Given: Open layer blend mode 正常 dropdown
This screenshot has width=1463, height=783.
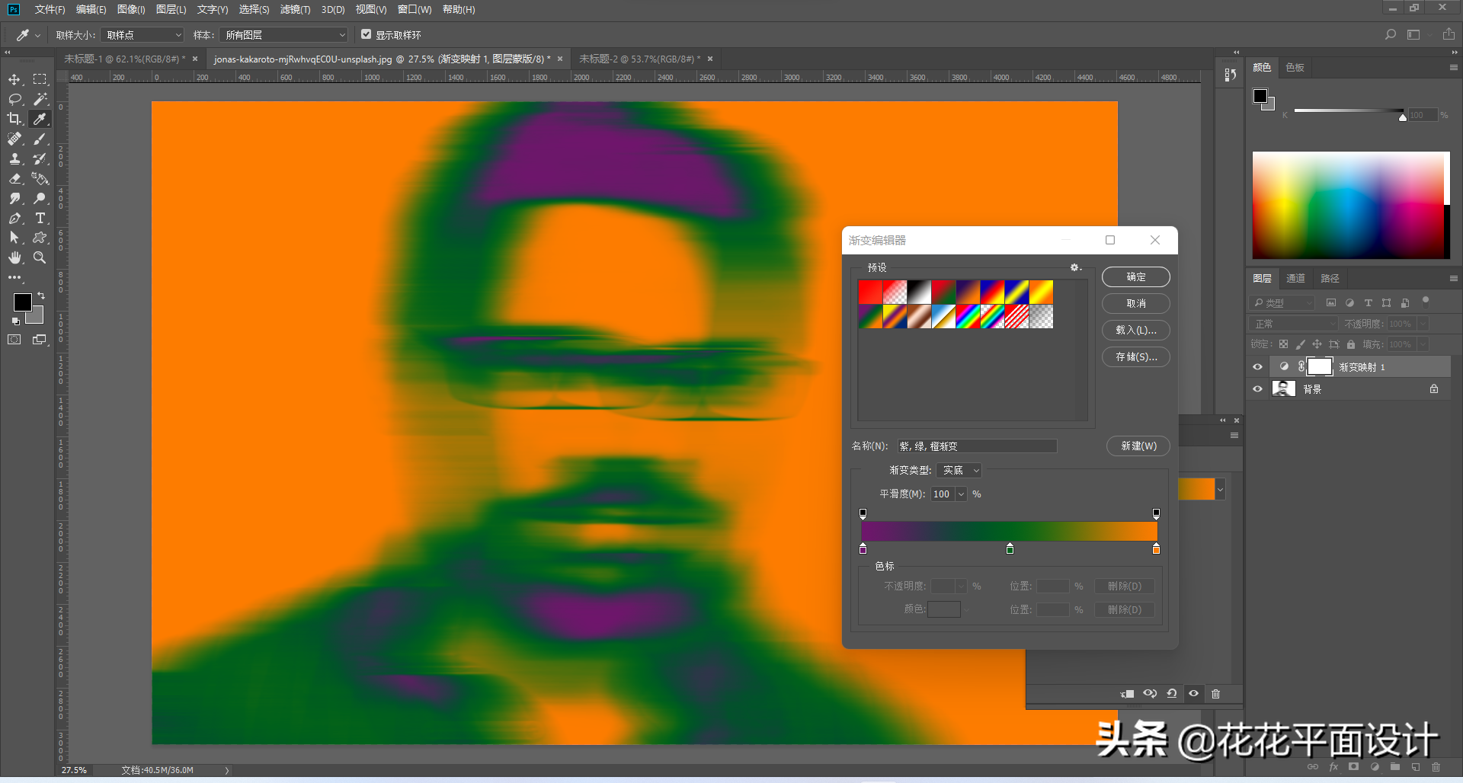Looking at the screenshot, I should pos(1294,324).
